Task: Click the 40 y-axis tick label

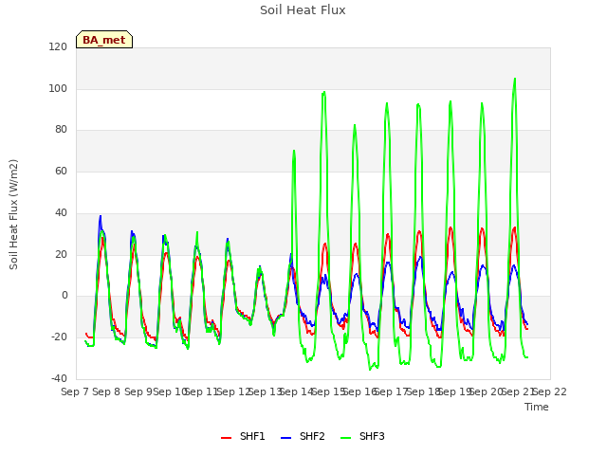Action: click(x=61, y=212)
